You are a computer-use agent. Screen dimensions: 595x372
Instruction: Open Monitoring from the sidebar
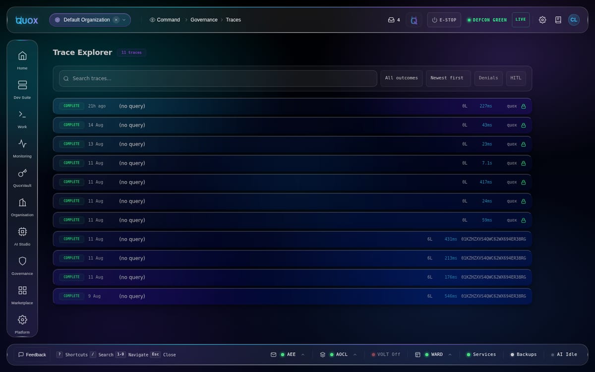(x=22, y=147)
